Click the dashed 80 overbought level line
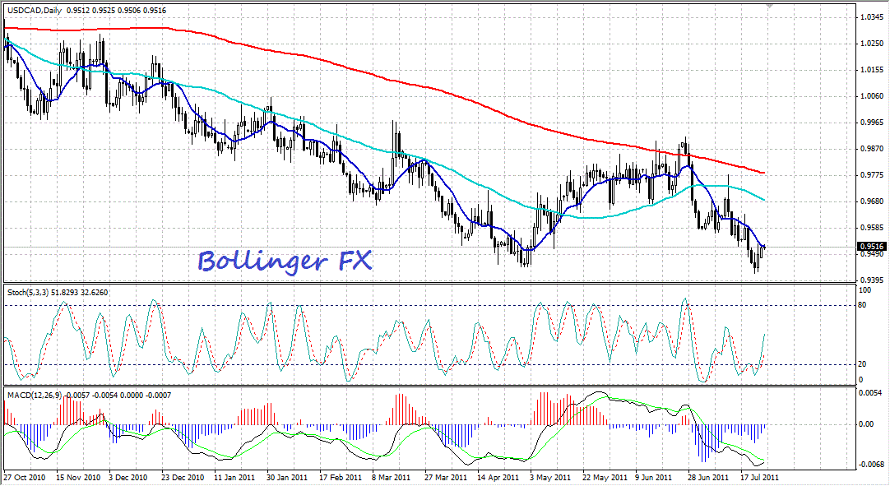The width and height of the screenshot is (890, 486). click(411, 305)
